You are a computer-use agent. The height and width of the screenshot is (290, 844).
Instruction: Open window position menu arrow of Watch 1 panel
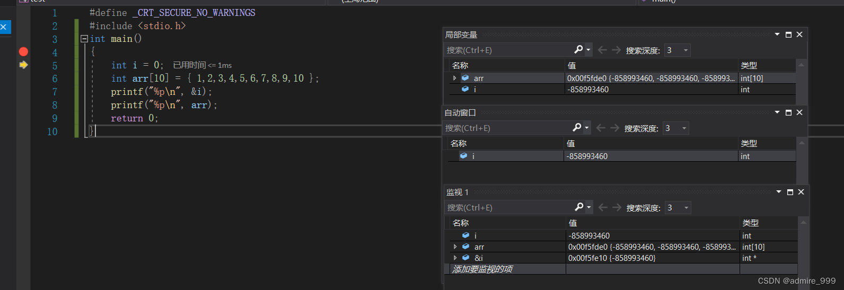tap(779, 192)
